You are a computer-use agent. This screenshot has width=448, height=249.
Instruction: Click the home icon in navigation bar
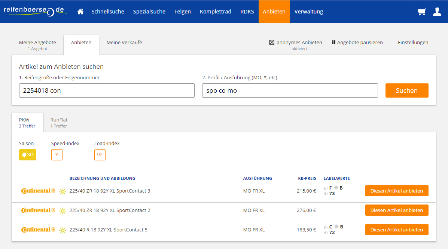(x=80, y=12)
